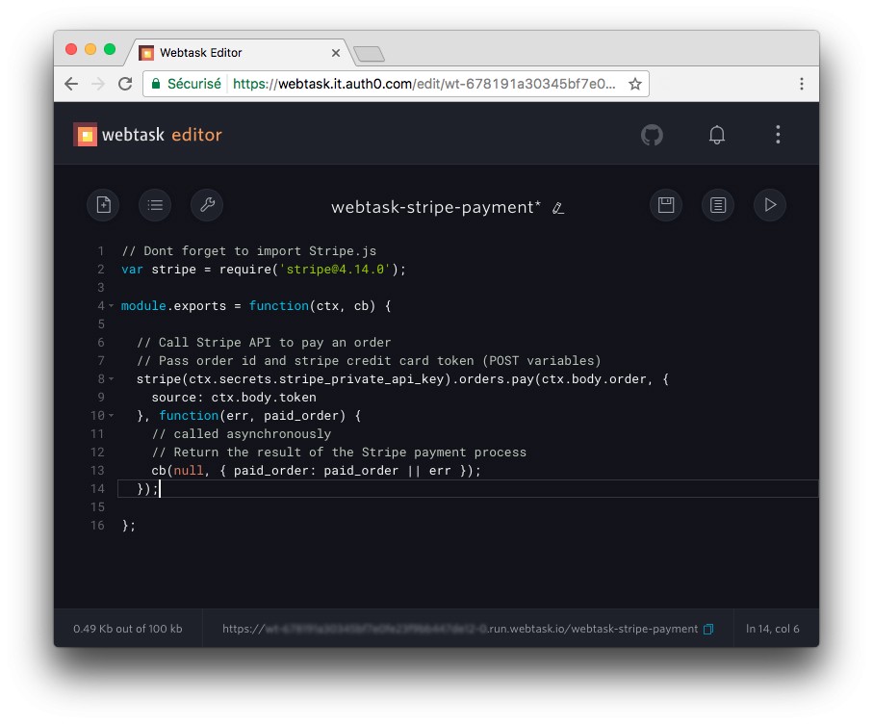The height and width of the screenshot is (724, 873).
Task: Open the webtask list panel
Action: pyautogui.click(x=155, y=205)
